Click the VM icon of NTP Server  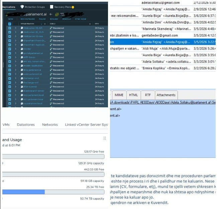click(22, 57)
